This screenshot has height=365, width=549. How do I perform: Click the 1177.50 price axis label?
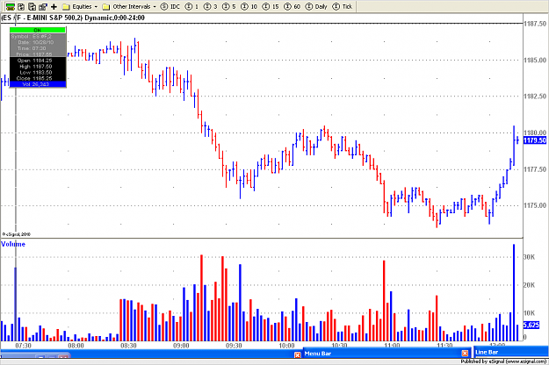(535, 169)
